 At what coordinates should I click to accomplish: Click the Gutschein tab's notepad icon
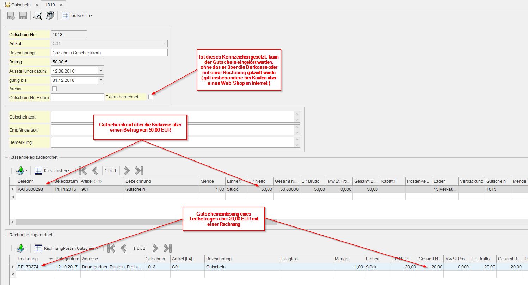point(7,5)
